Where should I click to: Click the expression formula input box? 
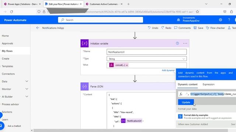pyautogui.click(x=207, y=94)
